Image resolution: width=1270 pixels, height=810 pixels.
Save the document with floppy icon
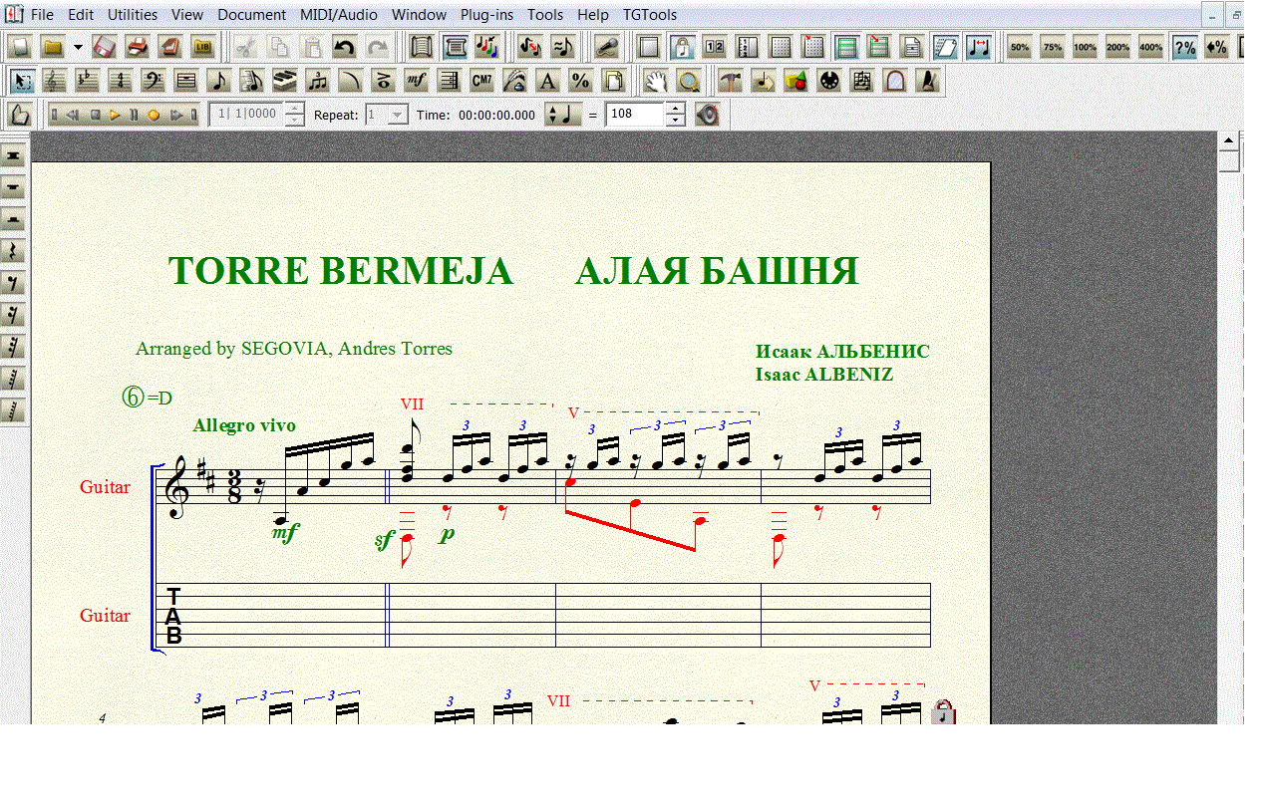click(106, 47)
